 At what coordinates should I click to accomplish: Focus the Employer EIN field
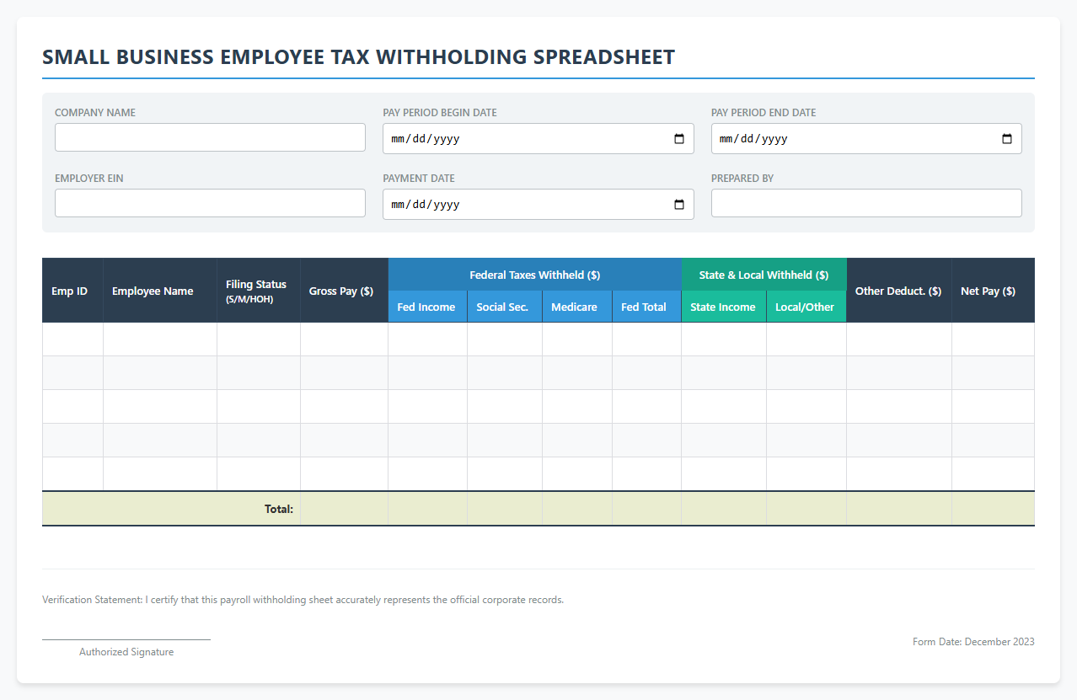tap(210, 203)
